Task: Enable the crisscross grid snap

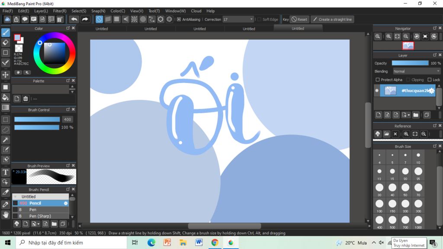Action: point(116,19)
